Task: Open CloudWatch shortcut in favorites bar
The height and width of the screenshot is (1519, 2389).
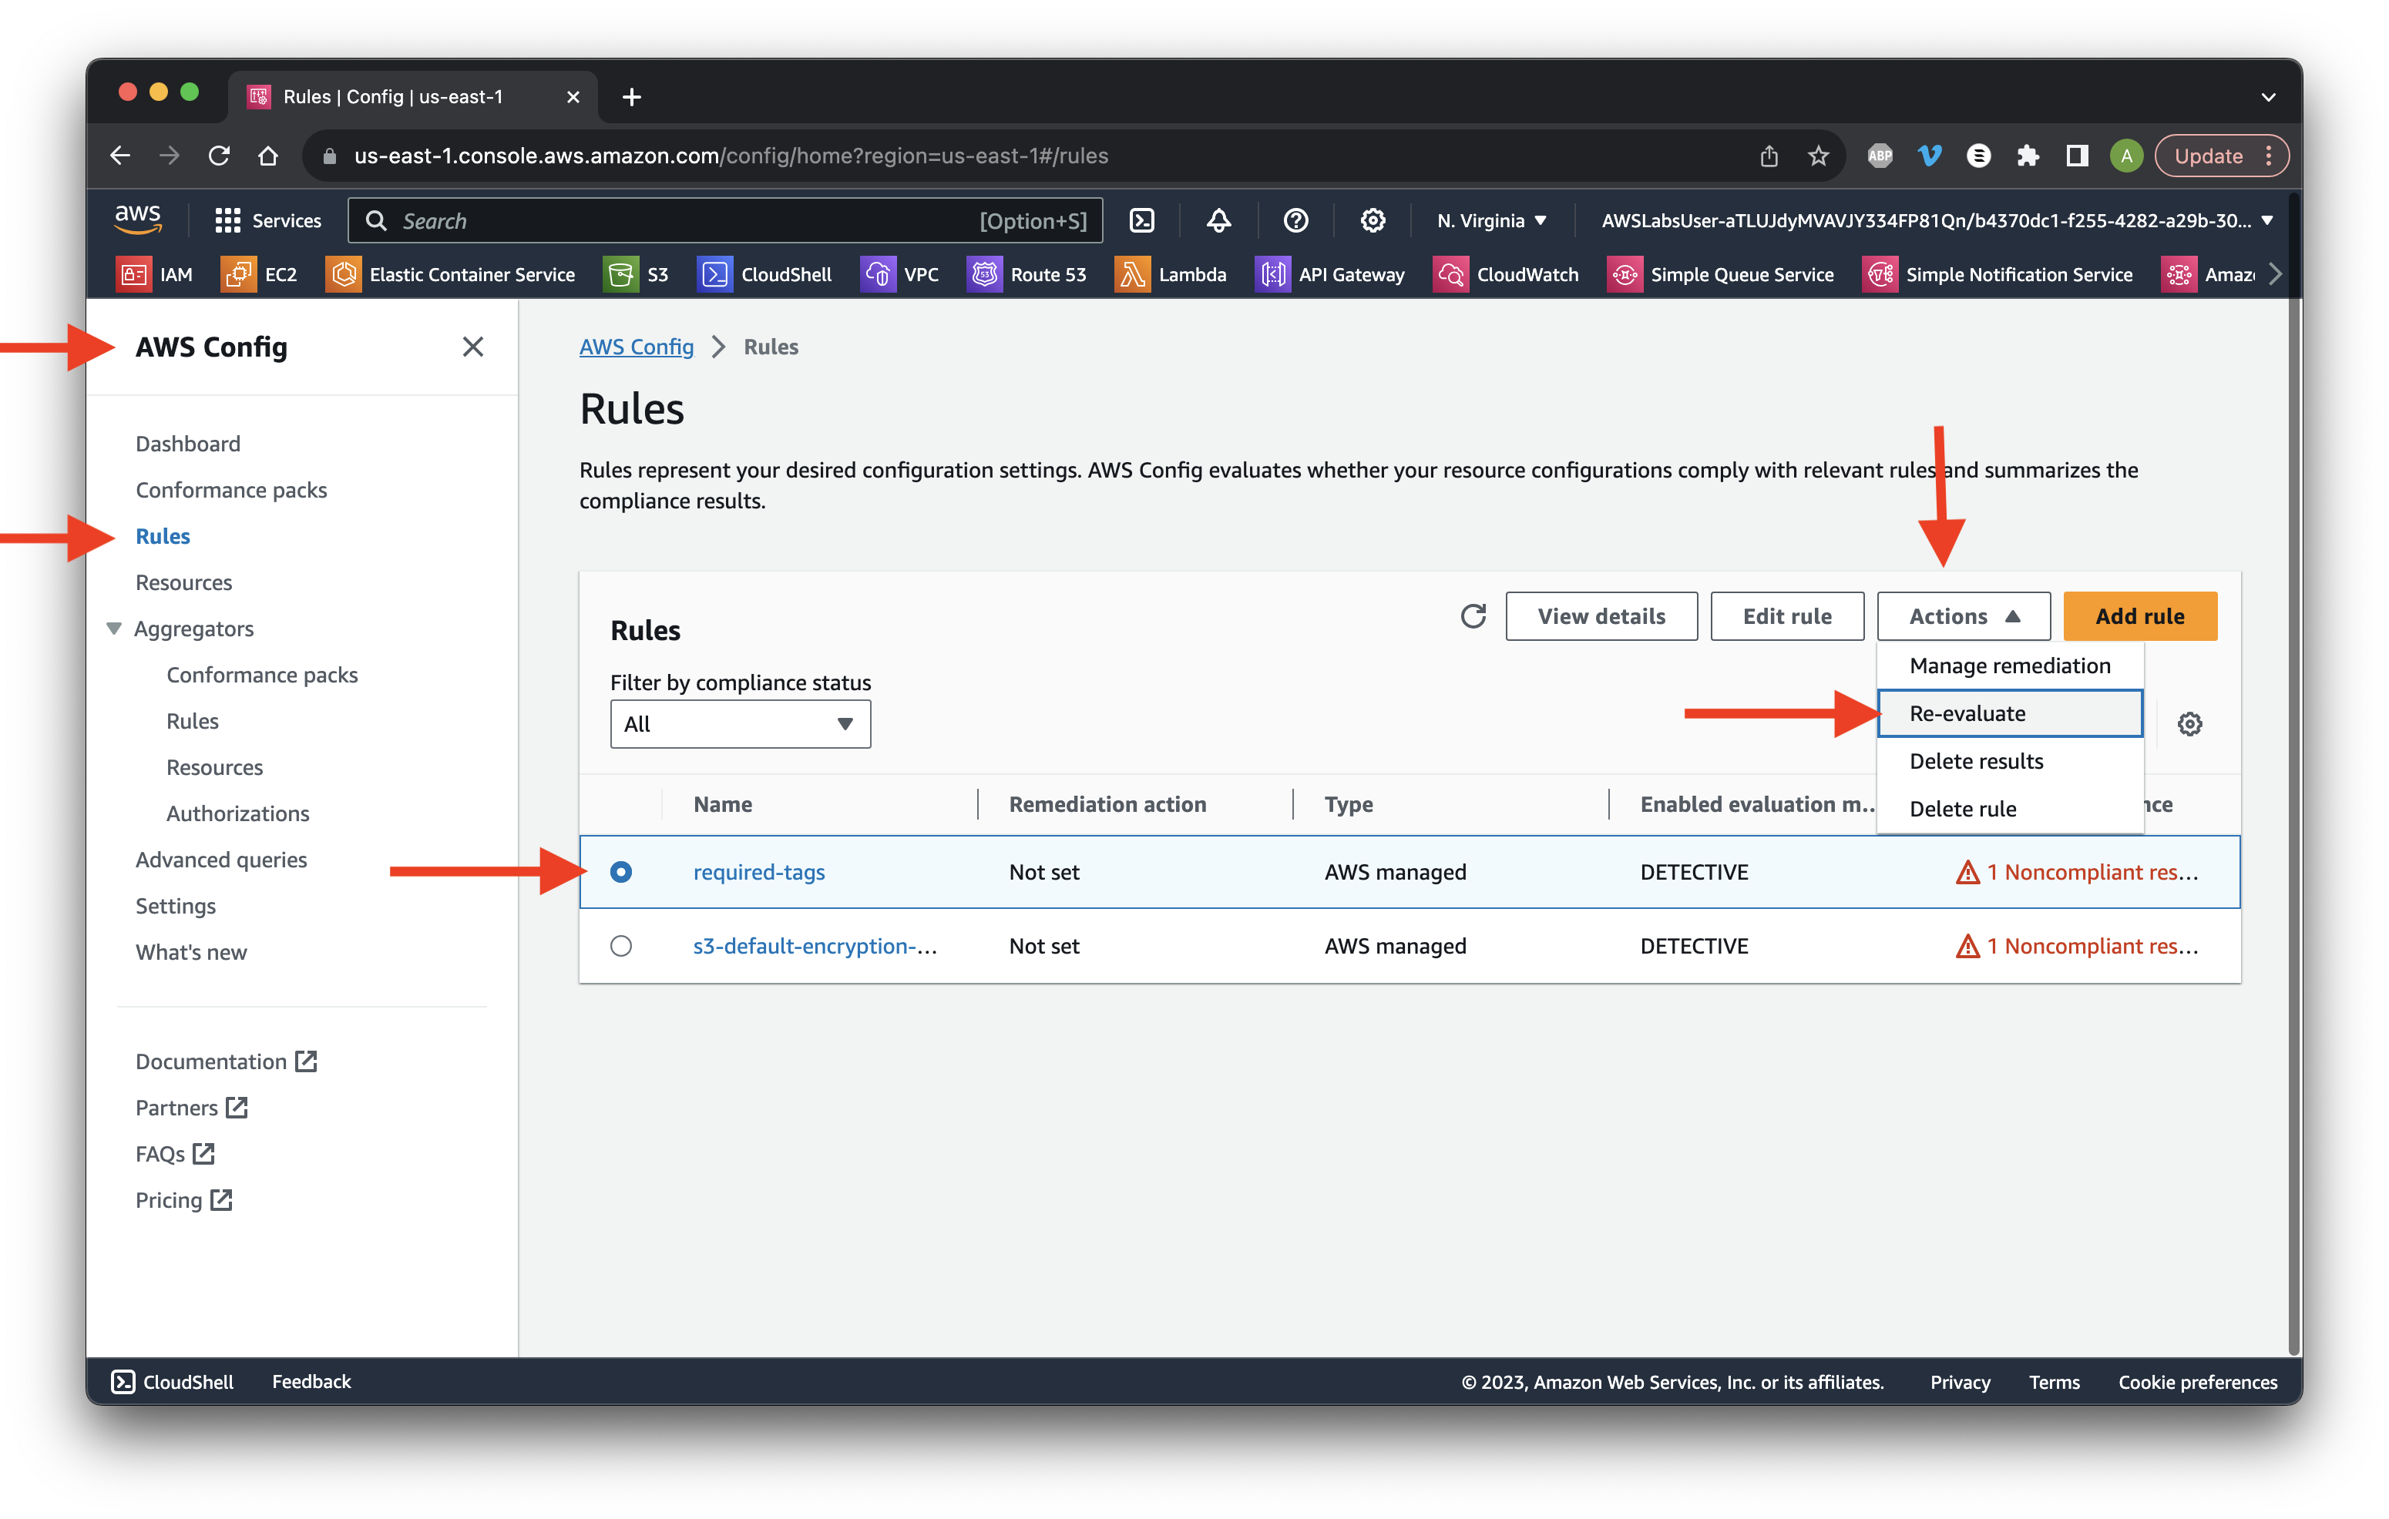Action: [x=1506, y=275]
